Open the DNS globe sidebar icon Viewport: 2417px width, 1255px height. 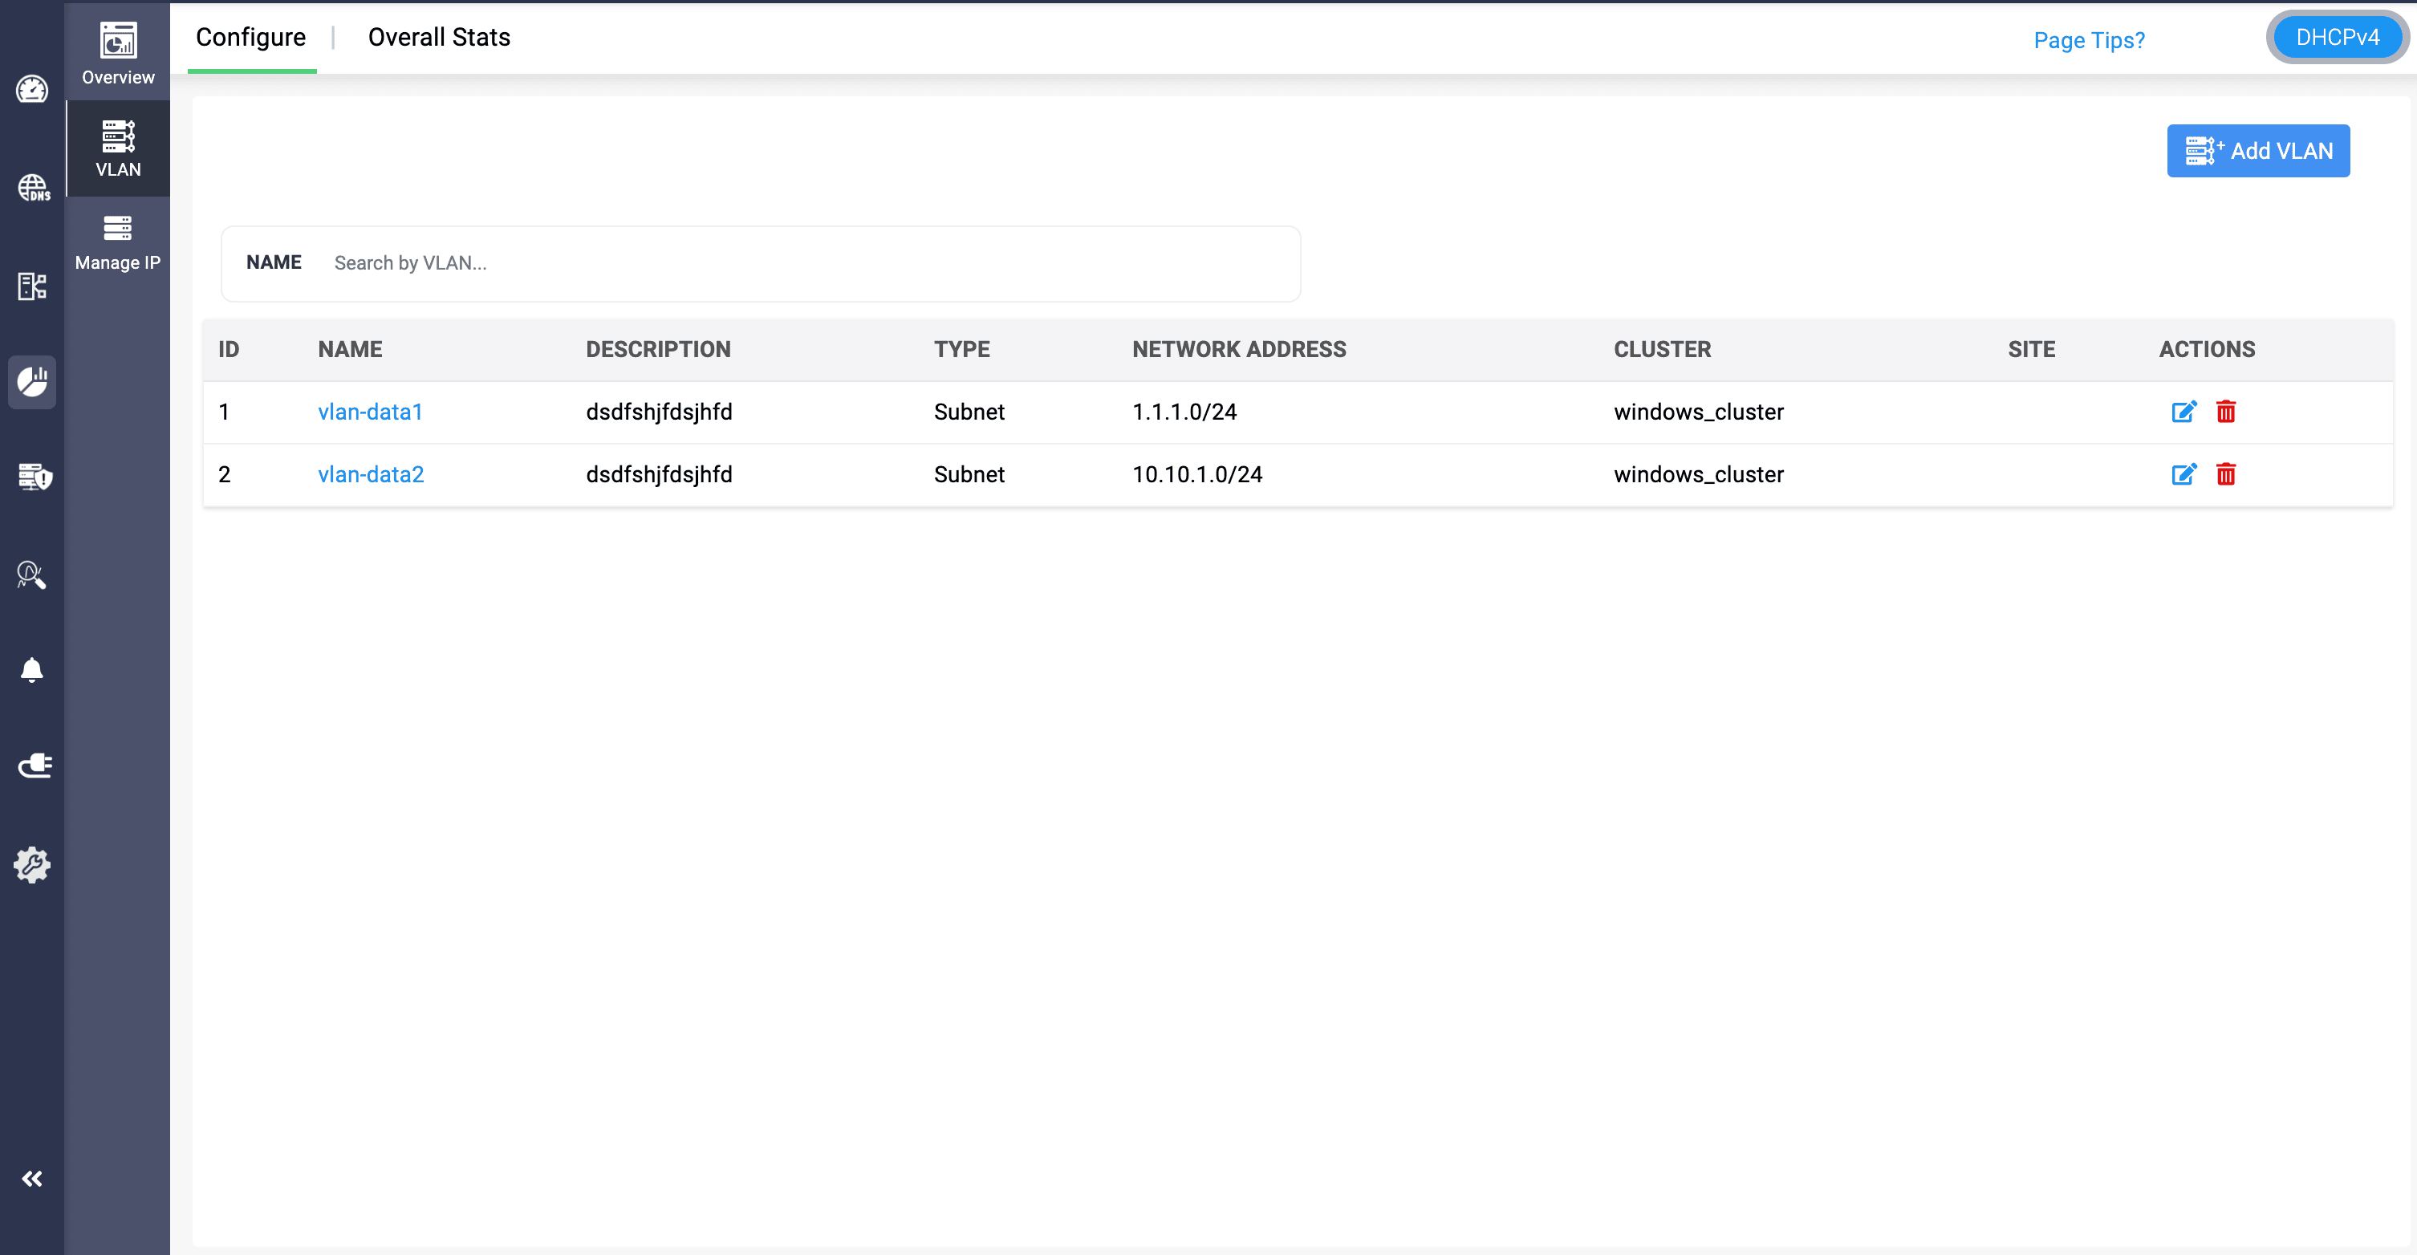(x=33, y=188)
